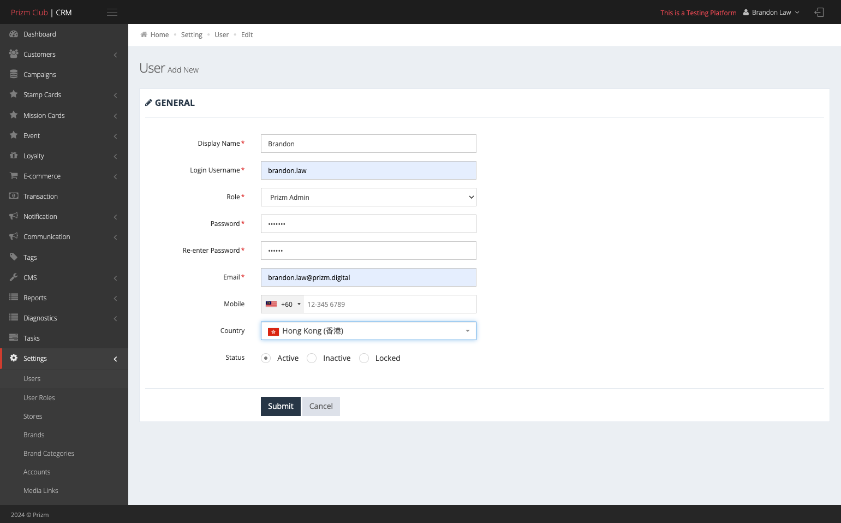Click the Stamp Cards star icon
Screen dimensions: 841x523
point(14,94)
